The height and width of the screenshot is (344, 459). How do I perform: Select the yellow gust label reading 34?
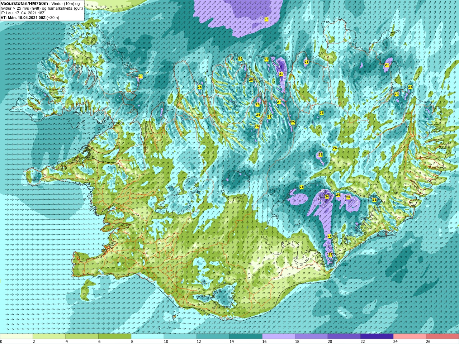tap(327, 196)
